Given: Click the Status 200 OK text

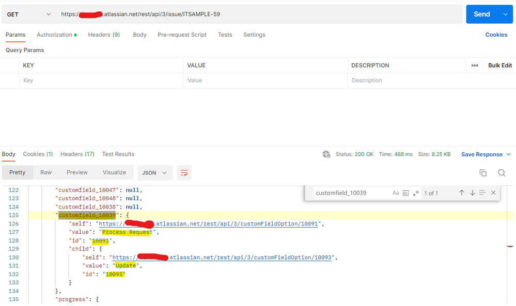Looking at the screenshot, I should (x=354, y=154).
